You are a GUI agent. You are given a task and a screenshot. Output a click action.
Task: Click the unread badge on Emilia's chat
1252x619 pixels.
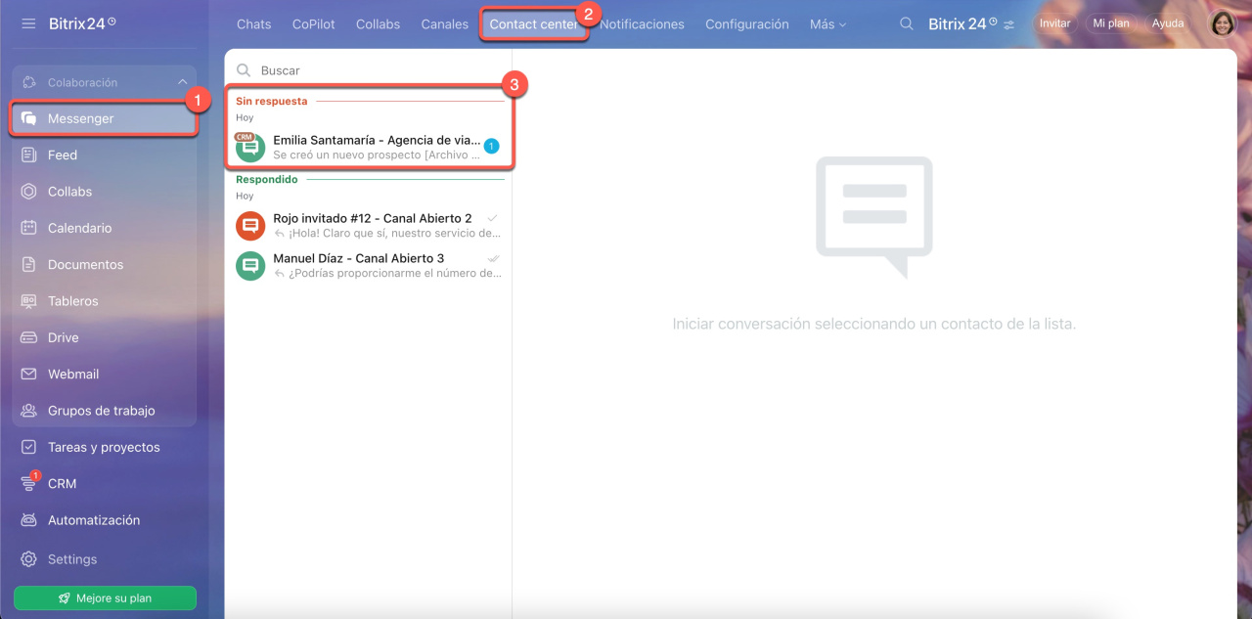(x=491, y=147)
